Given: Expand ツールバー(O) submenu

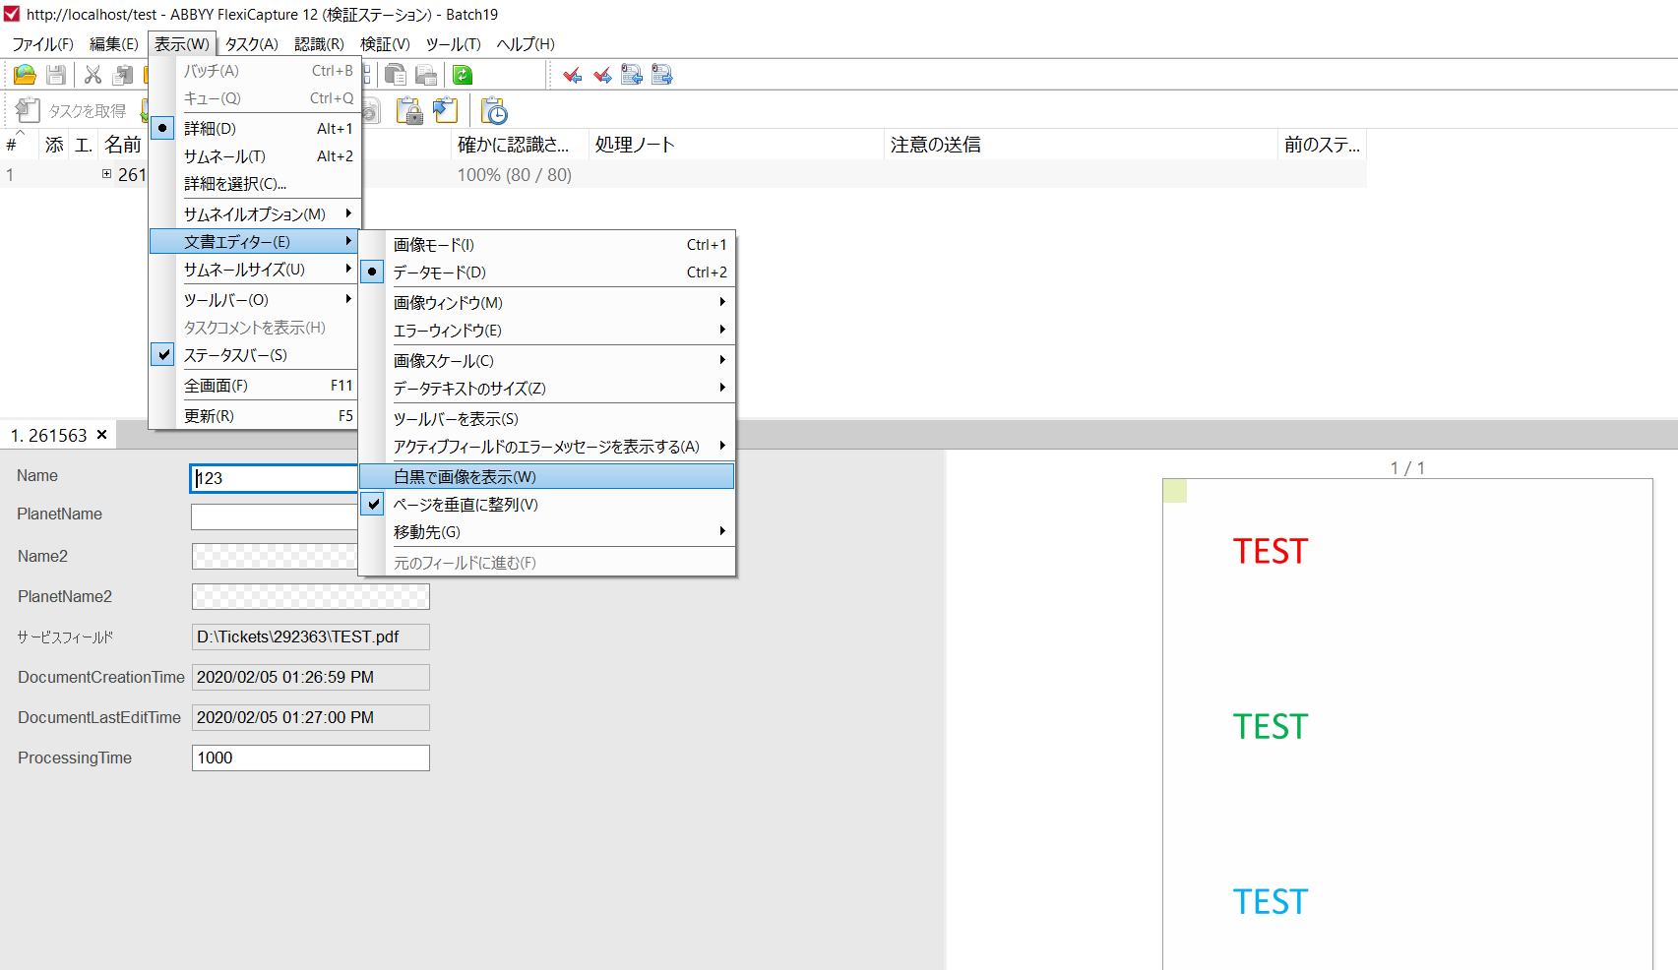Looking at the screenshot, I should pos(255,299).
